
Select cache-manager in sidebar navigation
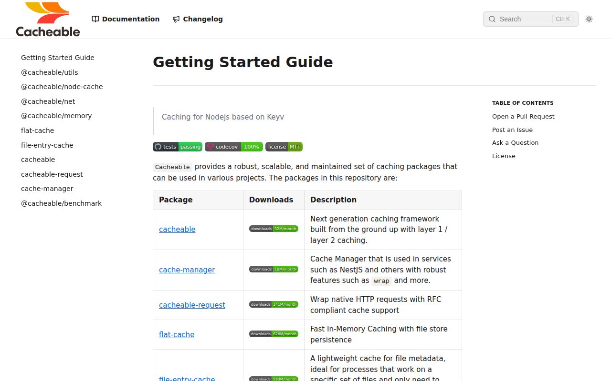(47, 189)
